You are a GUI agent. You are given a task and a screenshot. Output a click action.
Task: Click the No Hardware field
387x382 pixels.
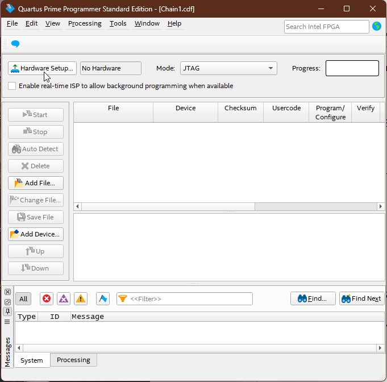pos(111,68)
